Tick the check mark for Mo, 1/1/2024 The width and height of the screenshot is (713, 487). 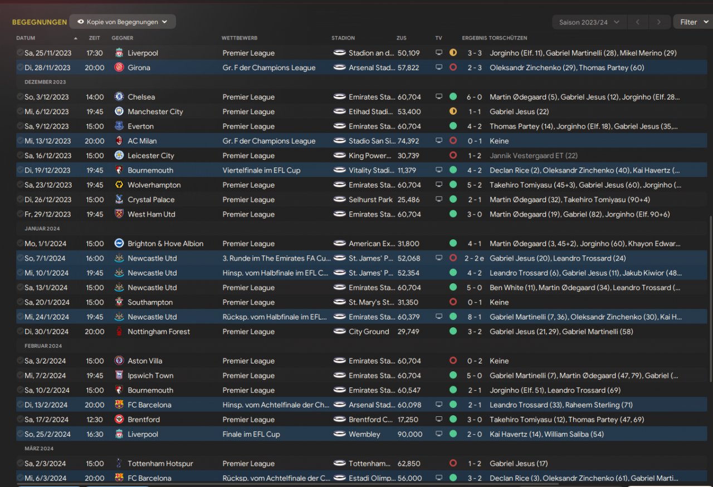pyautogui.click(x=20, y=243)
